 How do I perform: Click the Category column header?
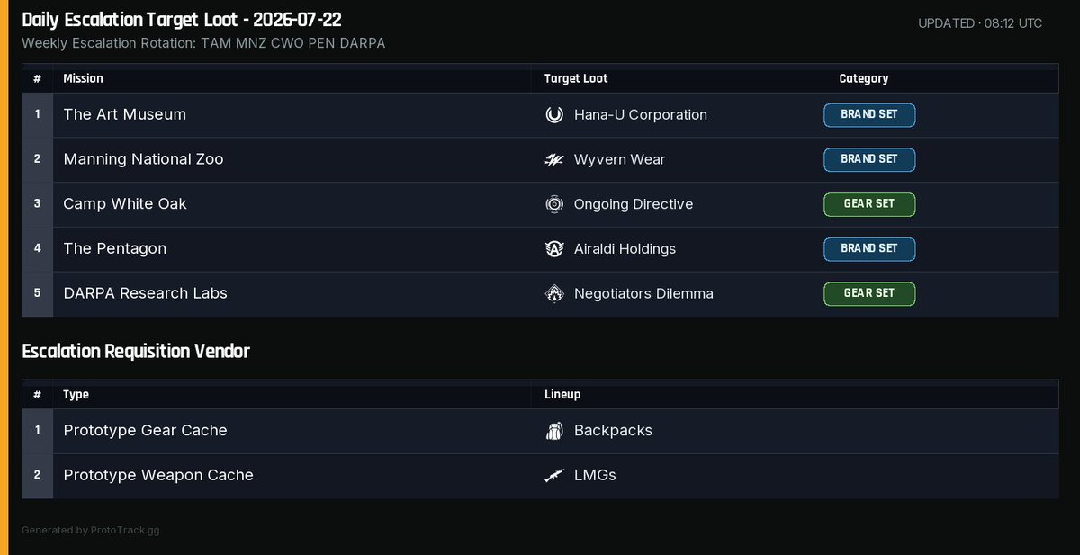click(864, 79)
